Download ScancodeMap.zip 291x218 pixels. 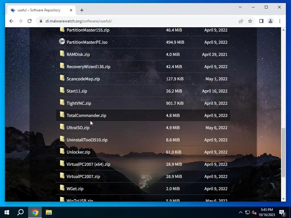83,79
